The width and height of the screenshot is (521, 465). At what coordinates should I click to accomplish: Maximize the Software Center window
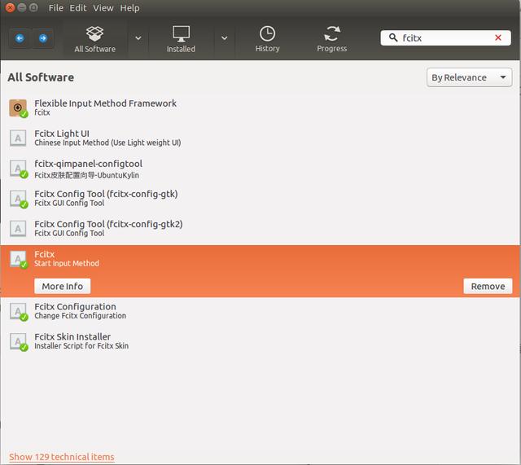[33, 7]
